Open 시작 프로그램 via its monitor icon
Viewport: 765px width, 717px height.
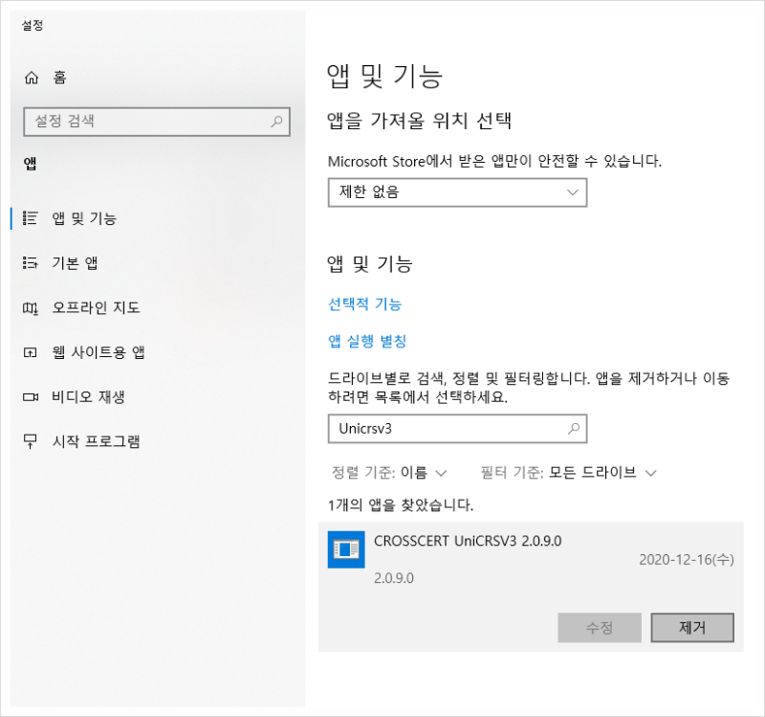[31, 441]
